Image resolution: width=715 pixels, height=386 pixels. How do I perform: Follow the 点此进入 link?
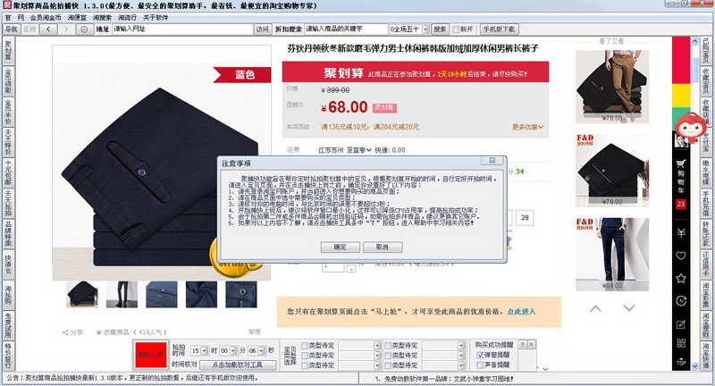(521, 312)
